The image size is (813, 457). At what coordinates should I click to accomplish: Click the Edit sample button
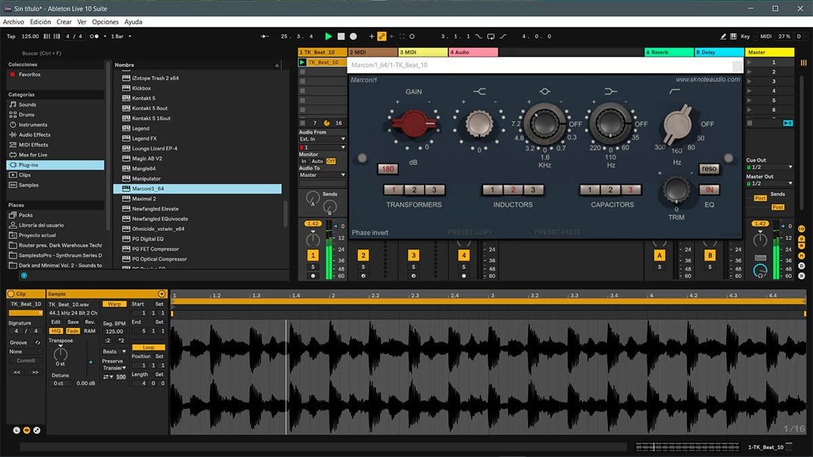(x=56, y=322)
